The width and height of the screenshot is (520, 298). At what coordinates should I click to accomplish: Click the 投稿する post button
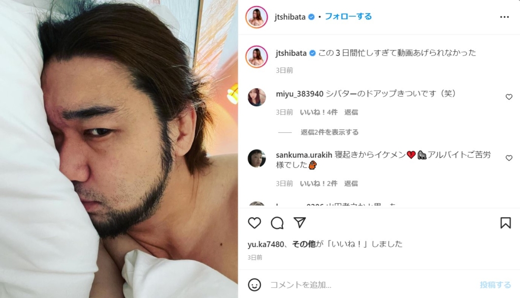495,285
